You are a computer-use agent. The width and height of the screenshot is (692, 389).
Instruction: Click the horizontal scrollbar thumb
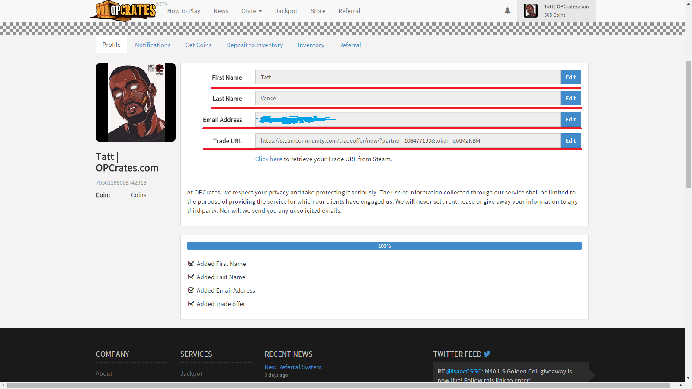pos(339,385)
